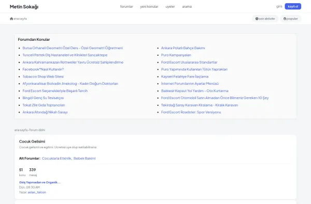Screen dimensions: 311x204
Task: Open Ford Escort Otomobil Satın Almadan topic
Action: (x=215, y=98)
